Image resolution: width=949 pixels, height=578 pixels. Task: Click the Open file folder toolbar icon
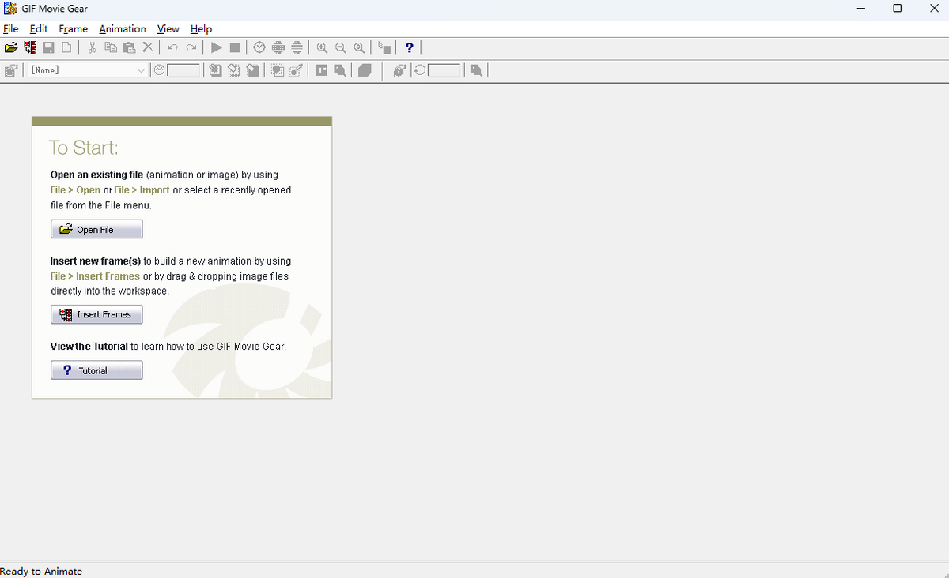click(11, 48)
